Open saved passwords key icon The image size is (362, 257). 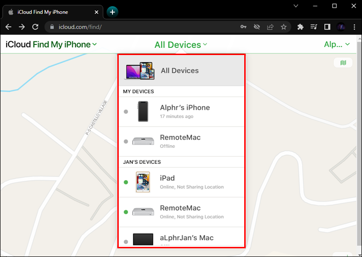point(243,27)
